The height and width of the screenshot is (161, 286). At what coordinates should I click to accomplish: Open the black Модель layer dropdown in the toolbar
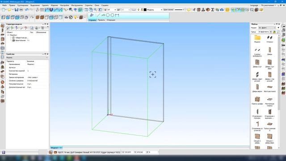coord(161,10)
